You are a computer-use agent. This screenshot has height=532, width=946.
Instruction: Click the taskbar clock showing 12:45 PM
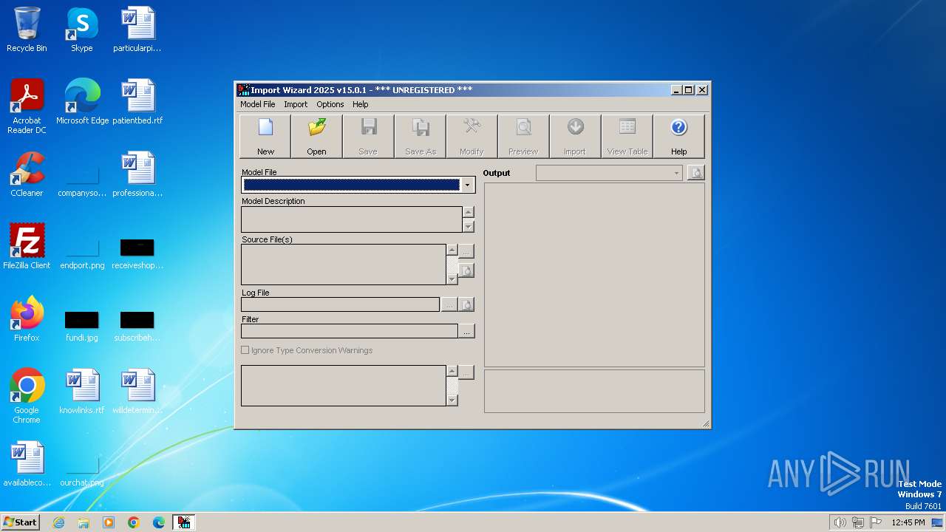click(908, 522)
